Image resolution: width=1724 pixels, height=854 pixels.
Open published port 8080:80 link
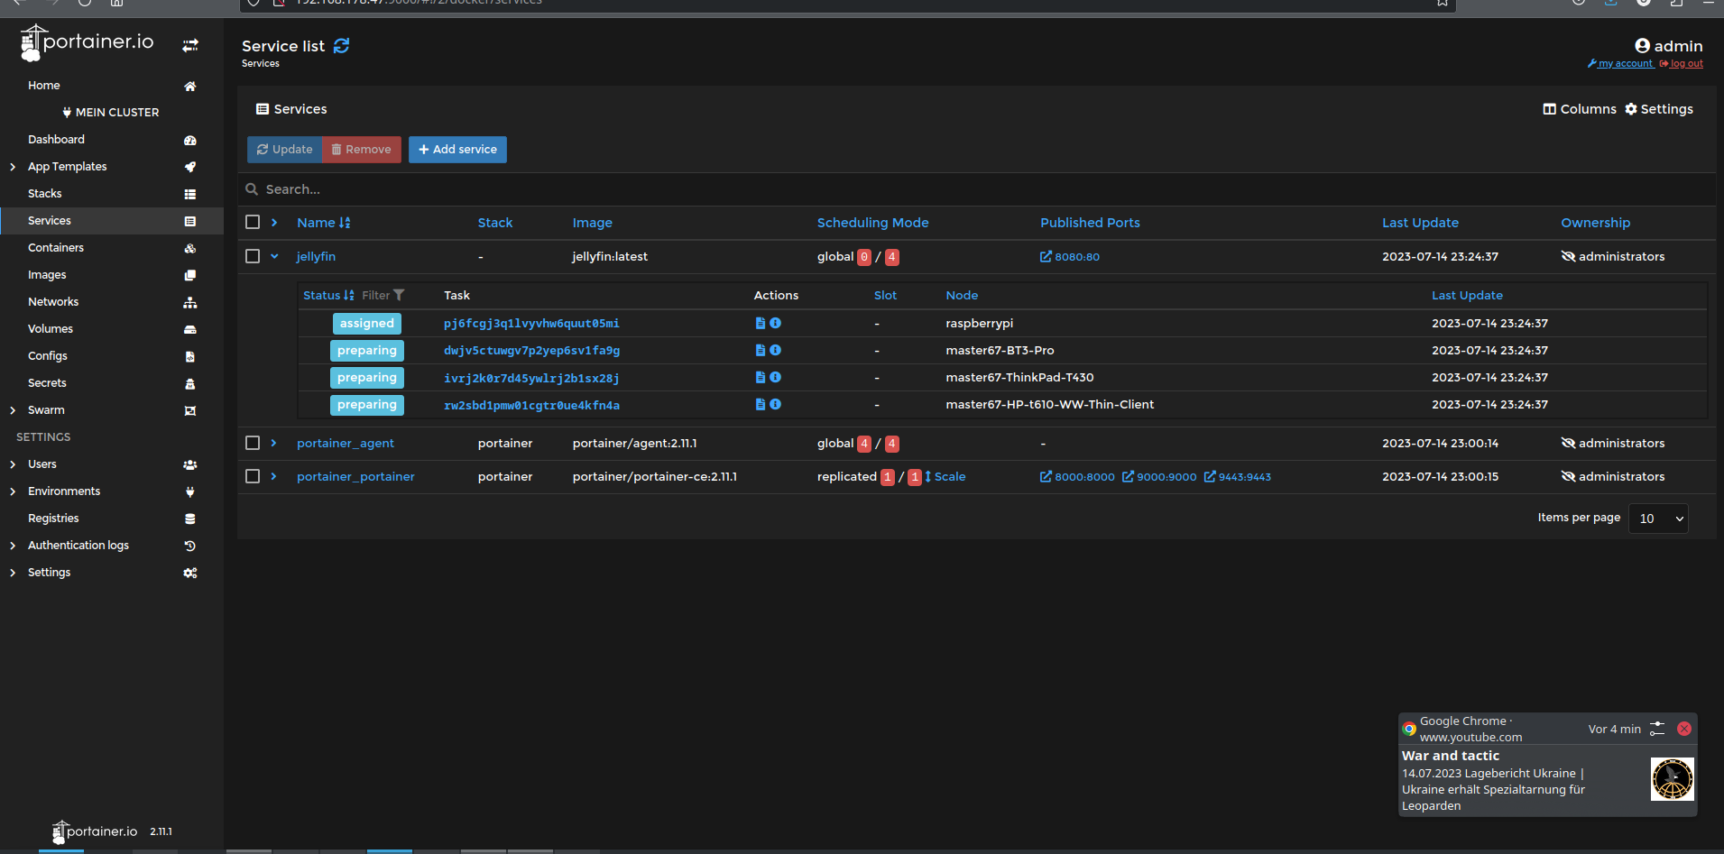[x=1070, y=257]
